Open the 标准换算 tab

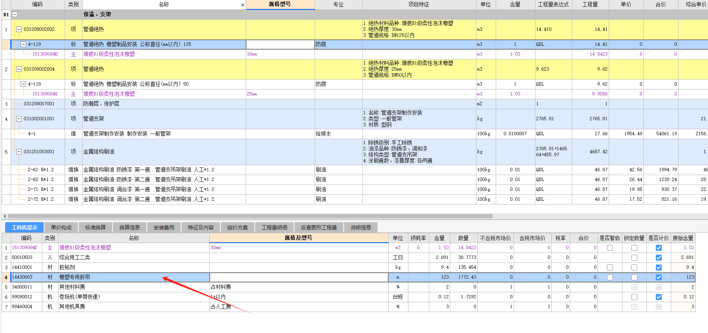click(x=95, y=227)
